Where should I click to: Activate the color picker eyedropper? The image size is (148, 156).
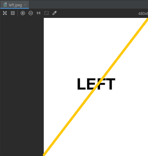coord(54,13)
